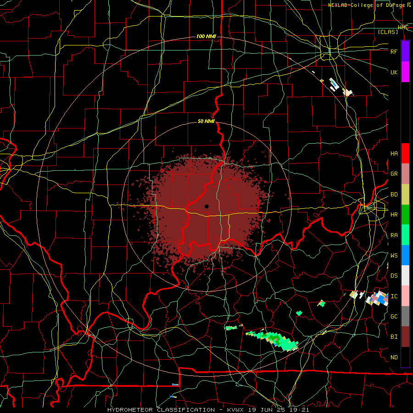
Task: Click the RA legend label
Action: (x=394, y=235)
